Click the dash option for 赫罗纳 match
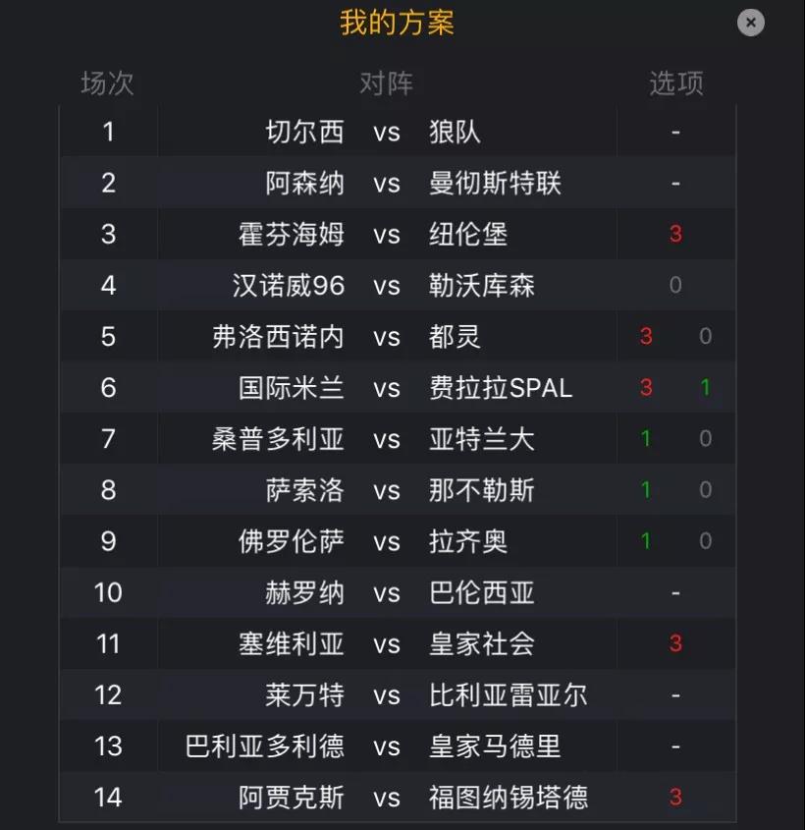805x830 pixels. coord(675,593)
